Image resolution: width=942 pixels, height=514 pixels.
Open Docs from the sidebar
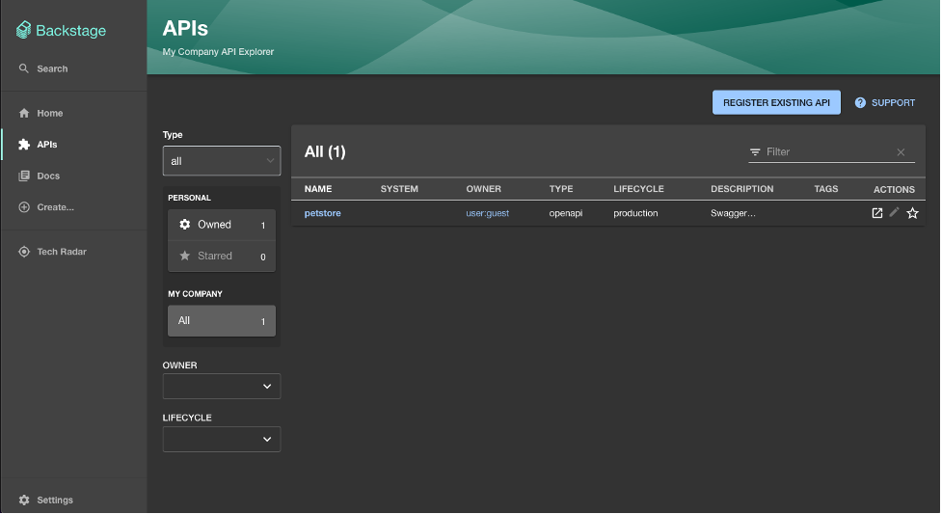click(x=40, y=176)
